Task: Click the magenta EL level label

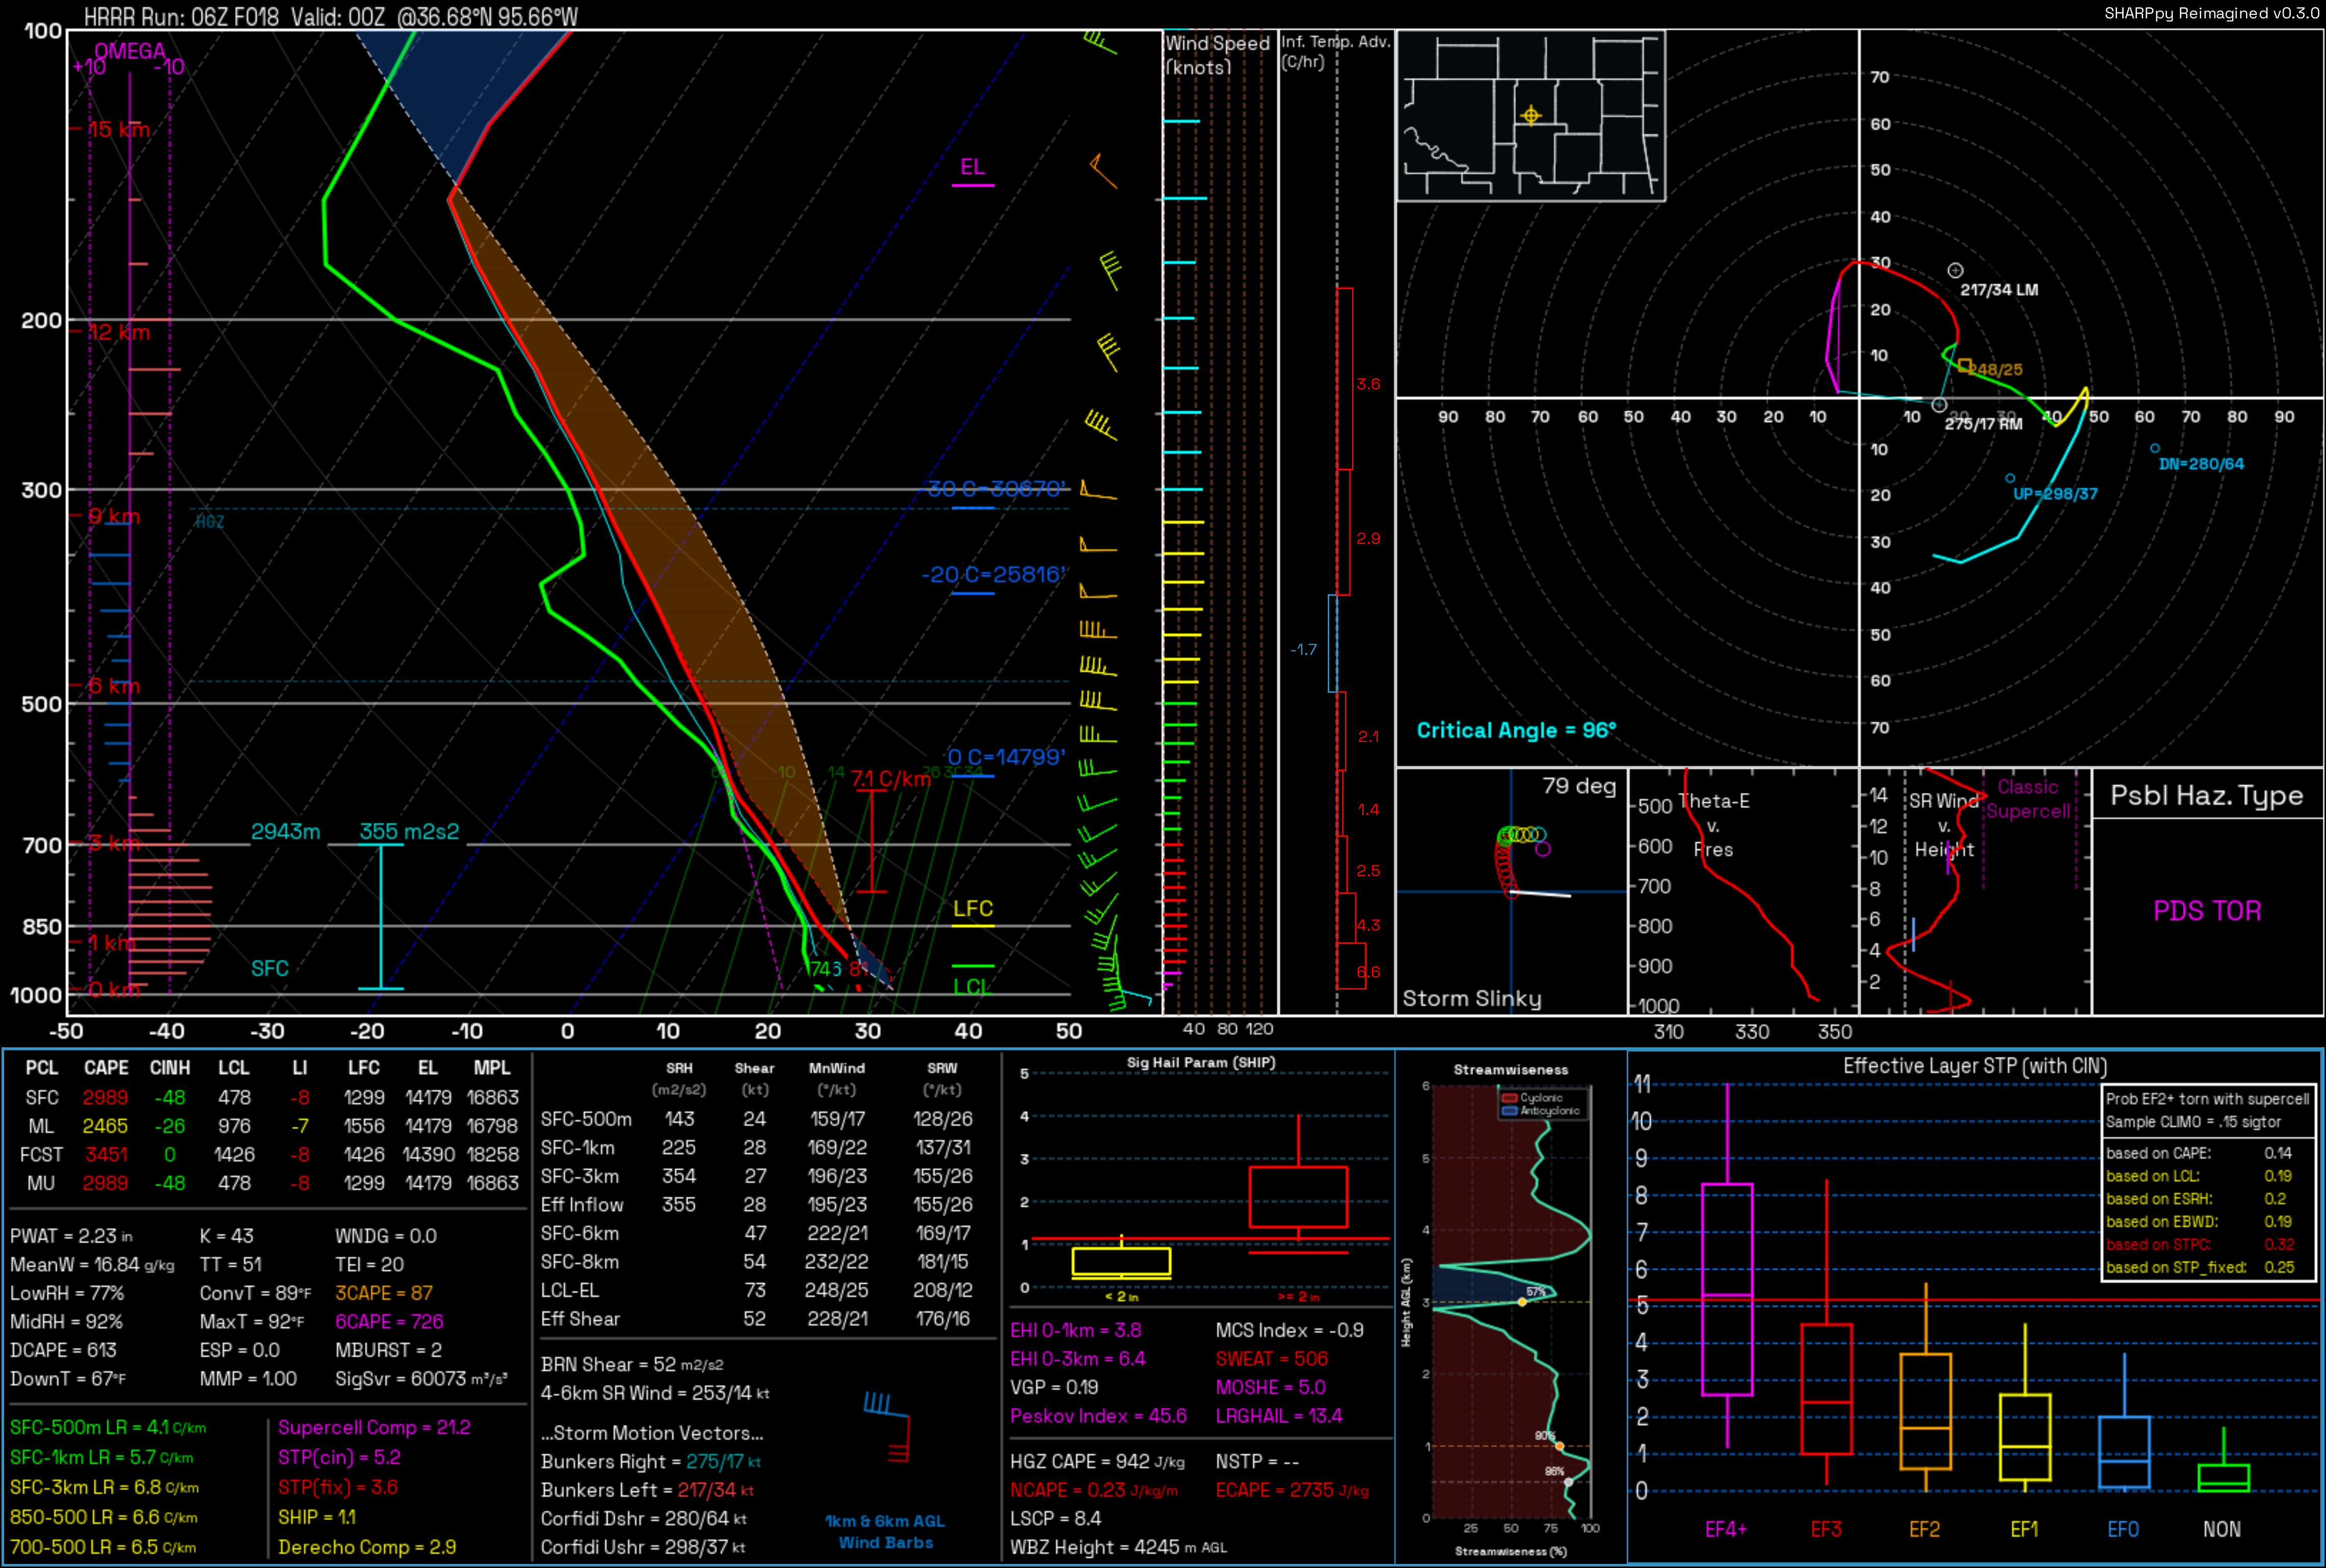Action: click(972, 167)
